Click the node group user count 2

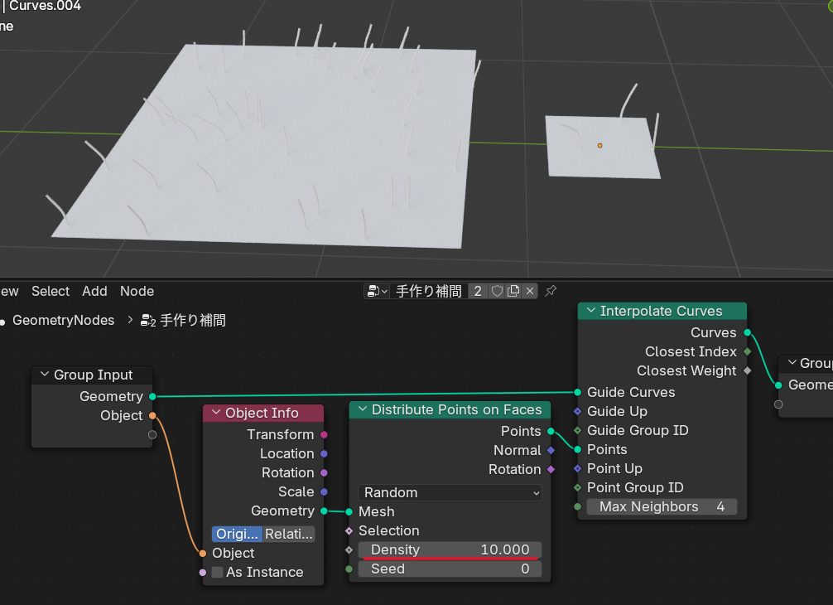pyautogui.click(x=479, y=291)
